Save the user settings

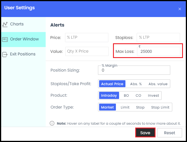pos(145,132)
